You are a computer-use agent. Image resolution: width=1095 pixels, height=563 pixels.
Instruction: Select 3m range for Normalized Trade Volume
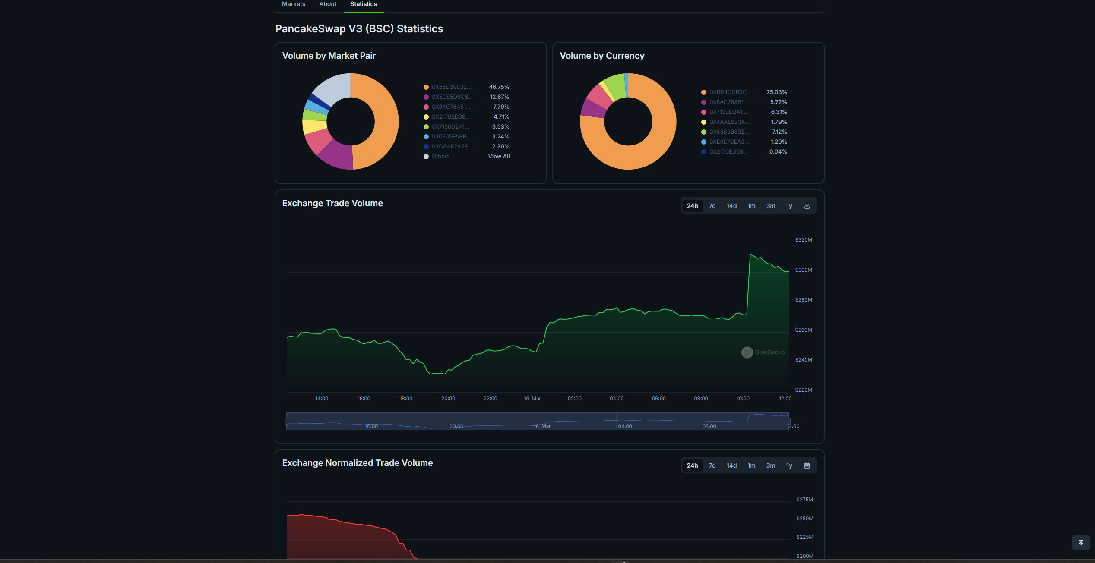point(771,465)
